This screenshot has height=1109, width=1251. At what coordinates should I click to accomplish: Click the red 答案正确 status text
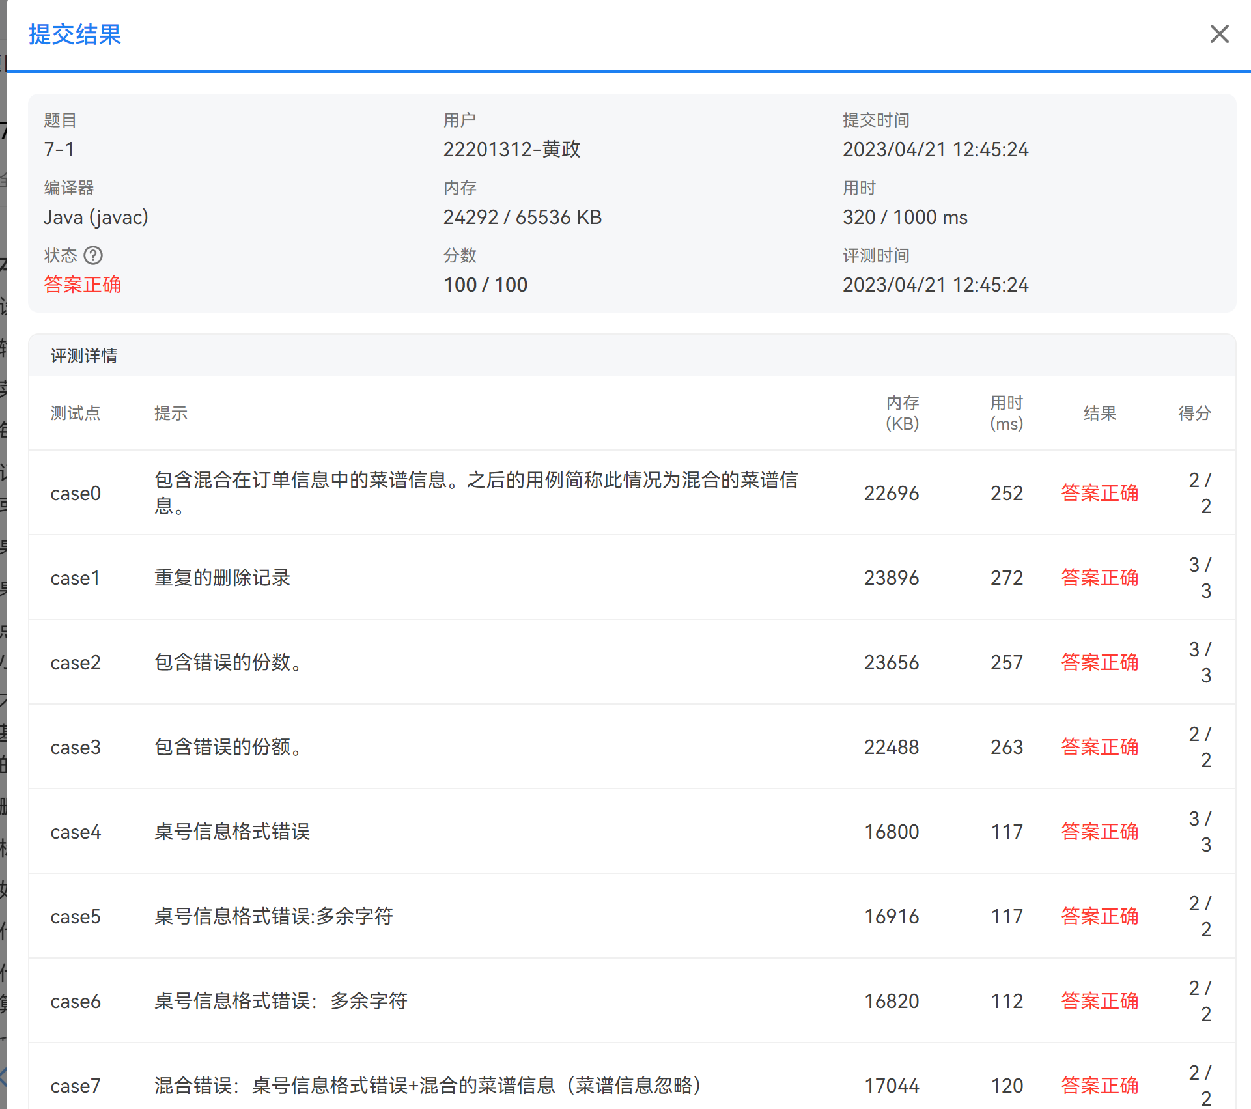click(83, 285)
